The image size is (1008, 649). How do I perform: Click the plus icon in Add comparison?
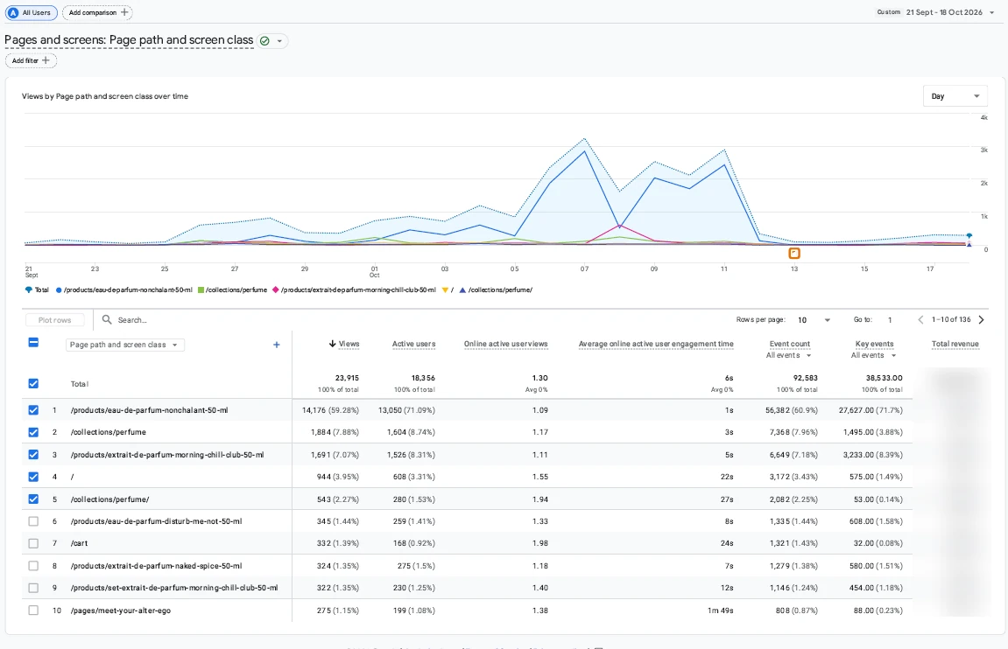point(124,12)
